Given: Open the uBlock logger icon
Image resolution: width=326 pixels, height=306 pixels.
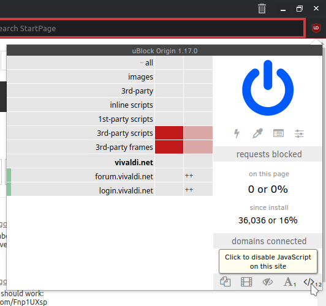Looking at the screenshot, I should pyautogui.click(x=278, y=133).
